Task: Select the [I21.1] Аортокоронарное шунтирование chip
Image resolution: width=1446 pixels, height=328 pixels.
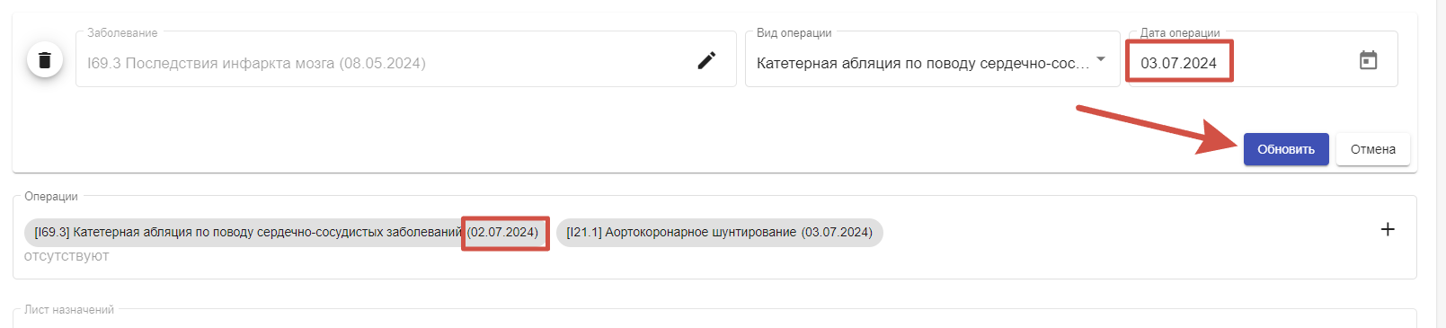Action: (x=719, y=232)
